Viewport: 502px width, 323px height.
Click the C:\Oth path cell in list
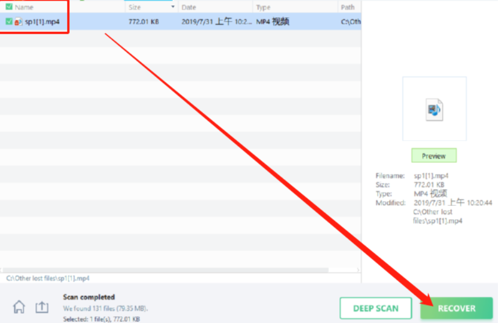click(x=351, y=22)
